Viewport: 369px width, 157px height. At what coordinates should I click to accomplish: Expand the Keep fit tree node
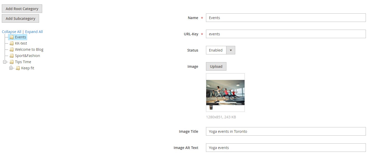pos(11,68)
